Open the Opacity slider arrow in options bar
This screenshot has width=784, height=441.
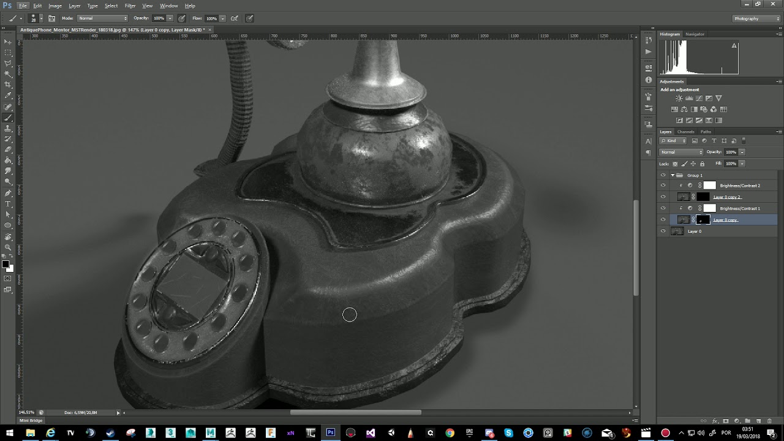pyautogui.click(x=170, y=18)
